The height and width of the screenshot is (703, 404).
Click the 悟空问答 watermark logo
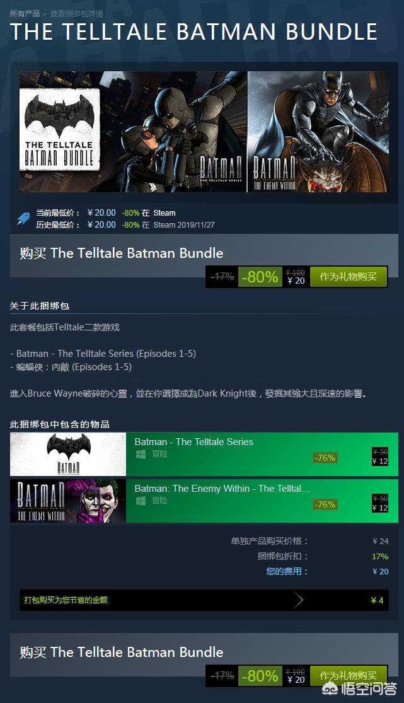click(x=360, y=688)
